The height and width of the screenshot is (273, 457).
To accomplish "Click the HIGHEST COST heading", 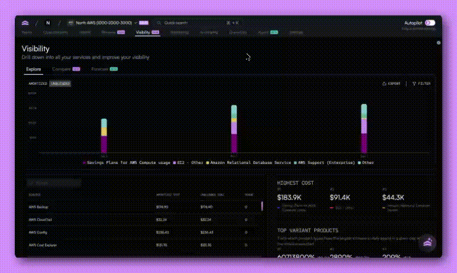I will (295, 183).
